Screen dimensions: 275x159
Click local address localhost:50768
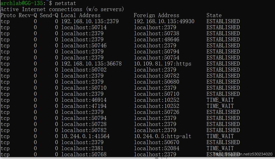84,154
